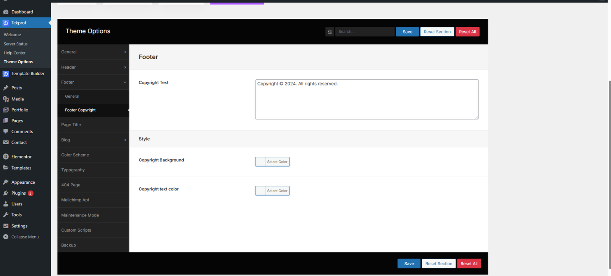Click the Template Builder icon
This screenshot has width=611, height=276.
tap(6, 74)
